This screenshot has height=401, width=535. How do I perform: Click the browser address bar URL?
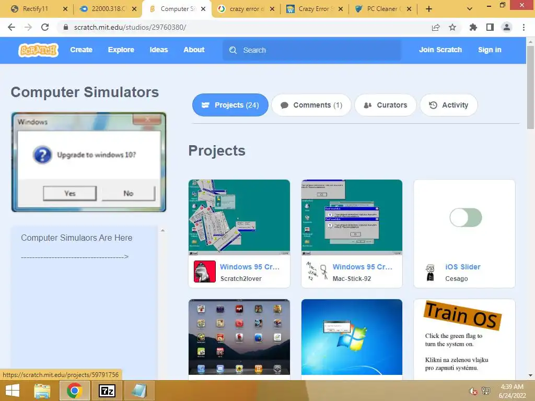click(130, 27)
